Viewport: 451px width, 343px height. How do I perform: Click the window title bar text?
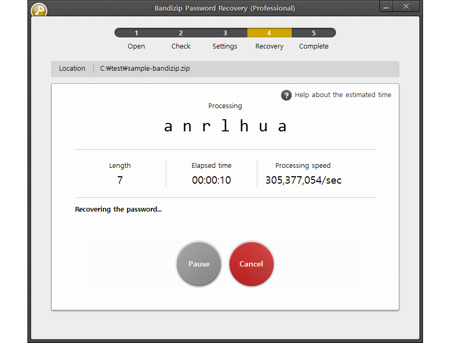coord(225,8)
